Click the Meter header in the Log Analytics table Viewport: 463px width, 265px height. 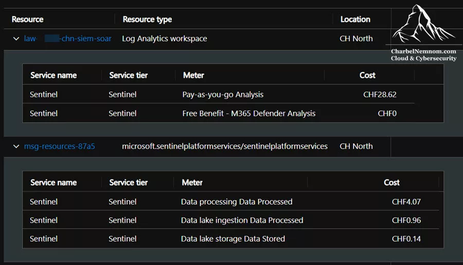coord(193,75)
